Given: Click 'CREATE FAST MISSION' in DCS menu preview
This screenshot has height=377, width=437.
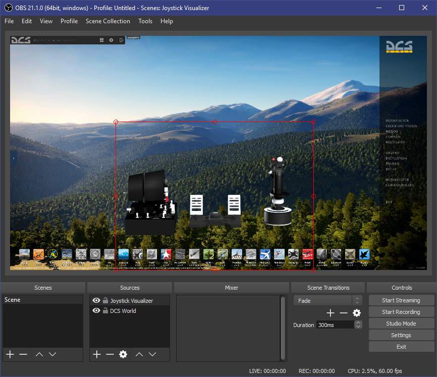Looking at the screenshot, I should point(401,126).
